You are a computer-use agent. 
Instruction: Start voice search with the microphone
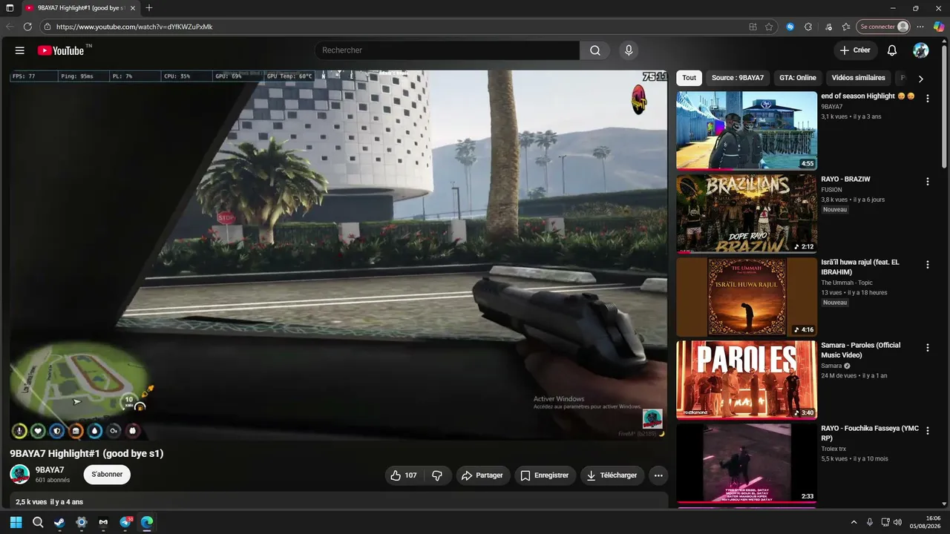click(629, 50)
